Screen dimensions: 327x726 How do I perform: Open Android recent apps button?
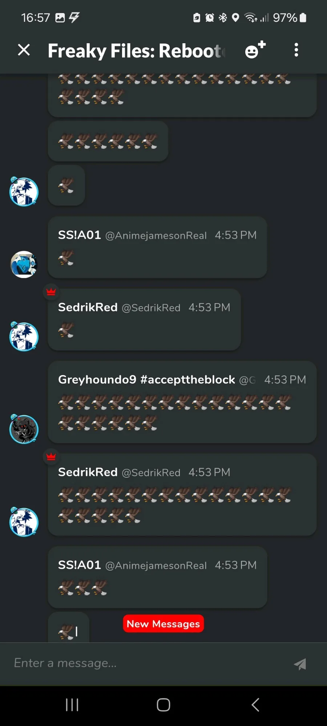tap(72, 705)
